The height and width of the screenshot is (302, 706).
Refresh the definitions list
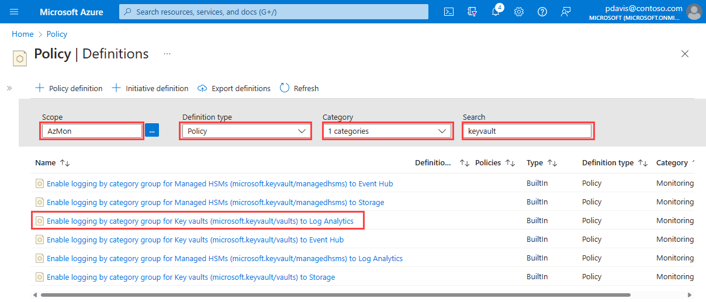(299, 88)
